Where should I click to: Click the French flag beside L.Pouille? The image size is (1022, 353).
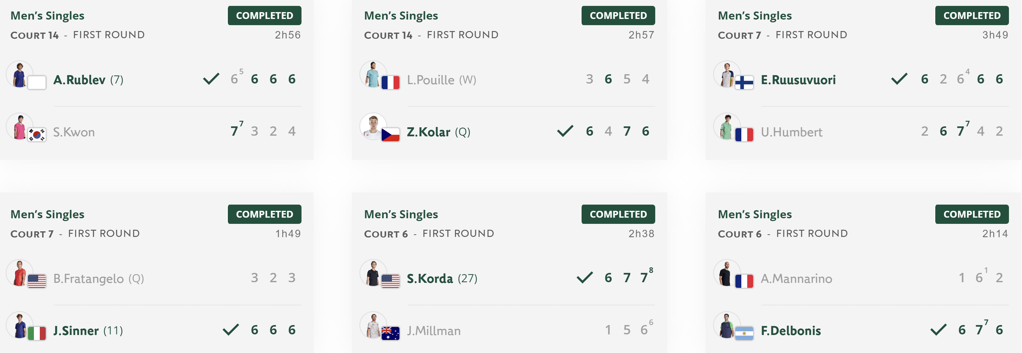[x=390, y=82]
